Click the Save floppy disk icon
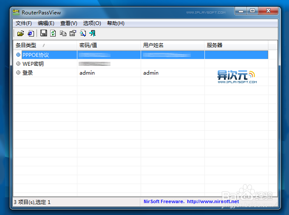The image size is (289, 215). 43,33
